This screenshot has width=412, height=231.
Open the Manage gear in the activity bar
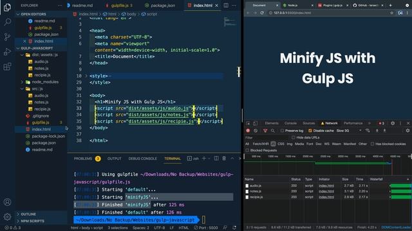7,217
